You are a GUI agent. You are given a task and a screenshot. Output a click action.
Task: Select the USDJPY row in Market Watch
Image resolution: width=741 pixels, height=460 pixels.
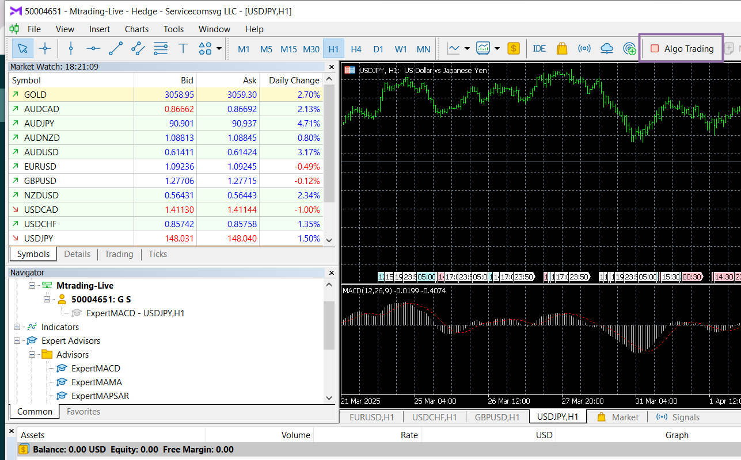(166, 238)
